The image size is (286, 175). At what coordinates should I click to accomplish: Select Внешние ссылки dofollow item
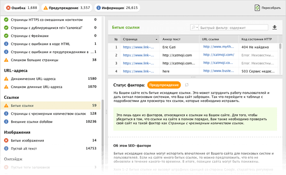pos(50,122)
